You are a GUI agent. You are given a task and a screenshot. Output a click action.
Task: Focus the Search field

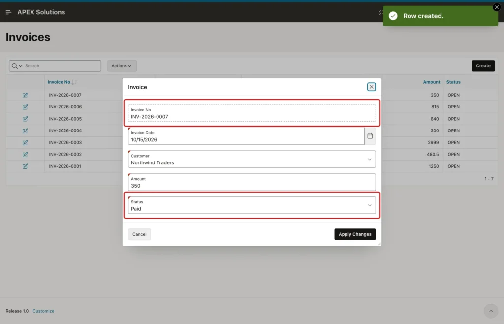pos(62,66)
